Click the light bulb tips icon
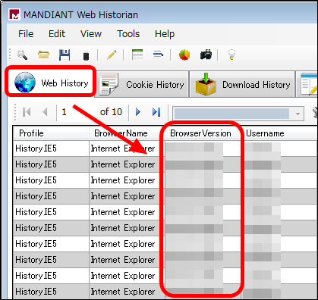This screenshot has height=300, width=318. tap(231, 55)
